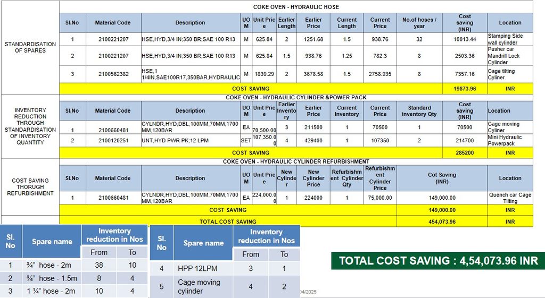Image resolution: width=545 pixels, height=298 pixels.
Task: Click the current price 782.3
Action: pos(380,56)
